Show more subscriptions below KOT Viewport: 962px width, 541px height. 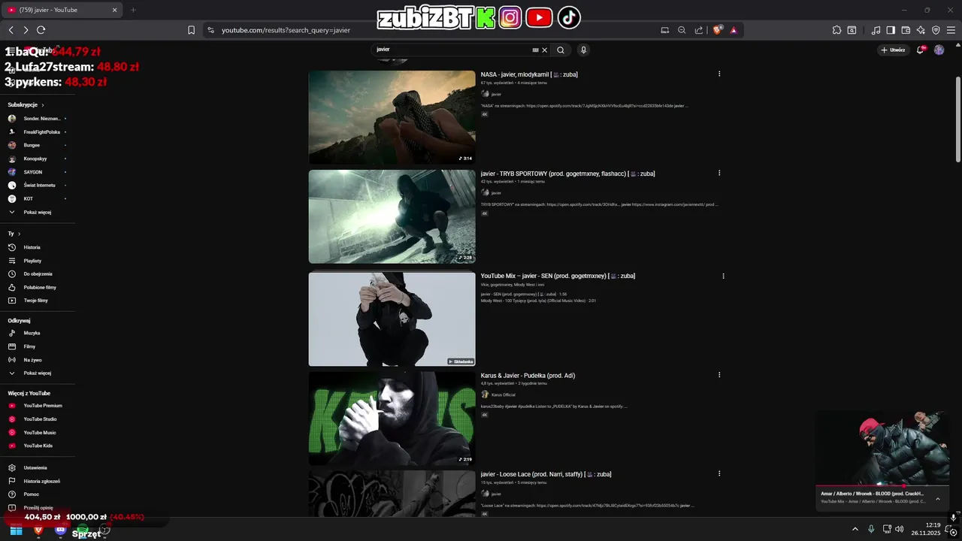(x=37, y=212)
